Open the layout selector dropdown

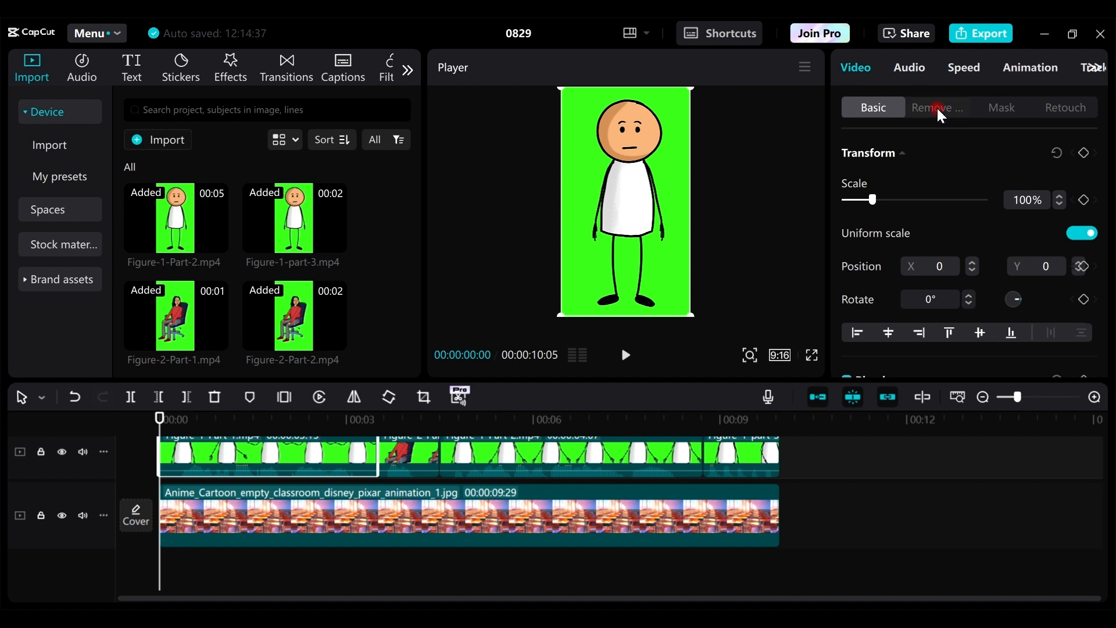click(x=636, y=33)
